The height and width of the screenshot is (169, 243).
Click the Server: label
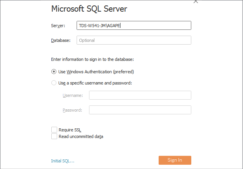point(58,26)
